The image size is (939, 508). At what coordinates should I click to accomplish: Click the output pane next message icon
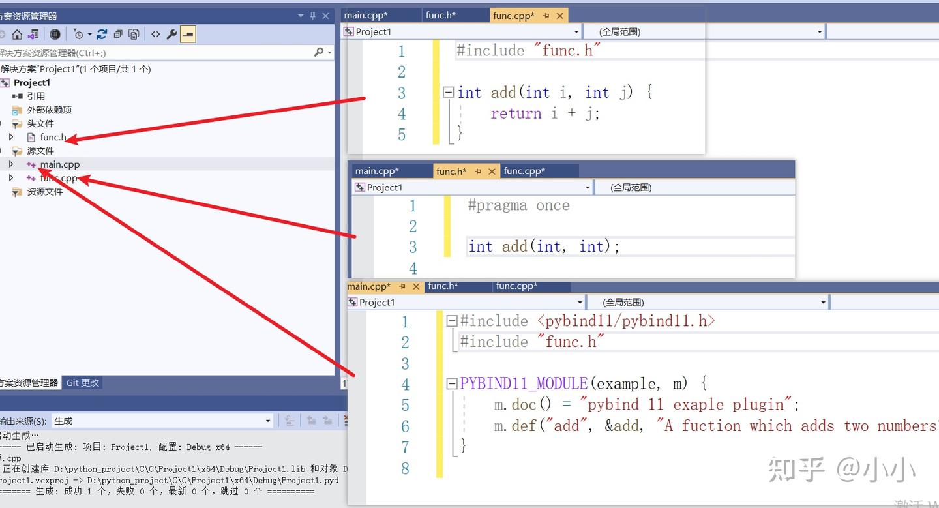pyautogui.click(x=329, y=421)
